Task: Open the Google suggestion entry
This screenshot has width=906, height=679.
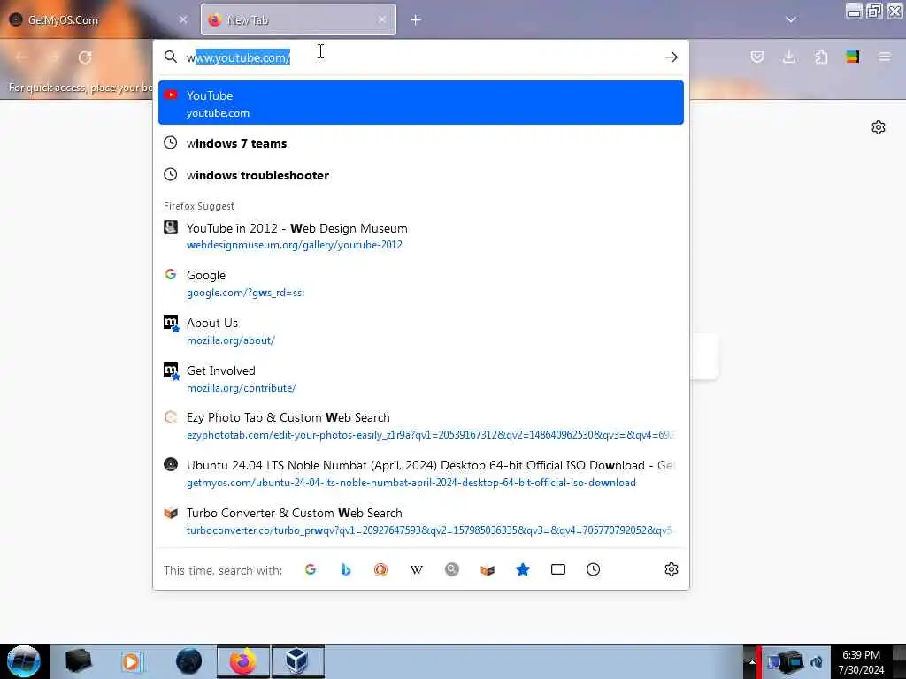Action: pyautogui.click(x=420, y=284)
